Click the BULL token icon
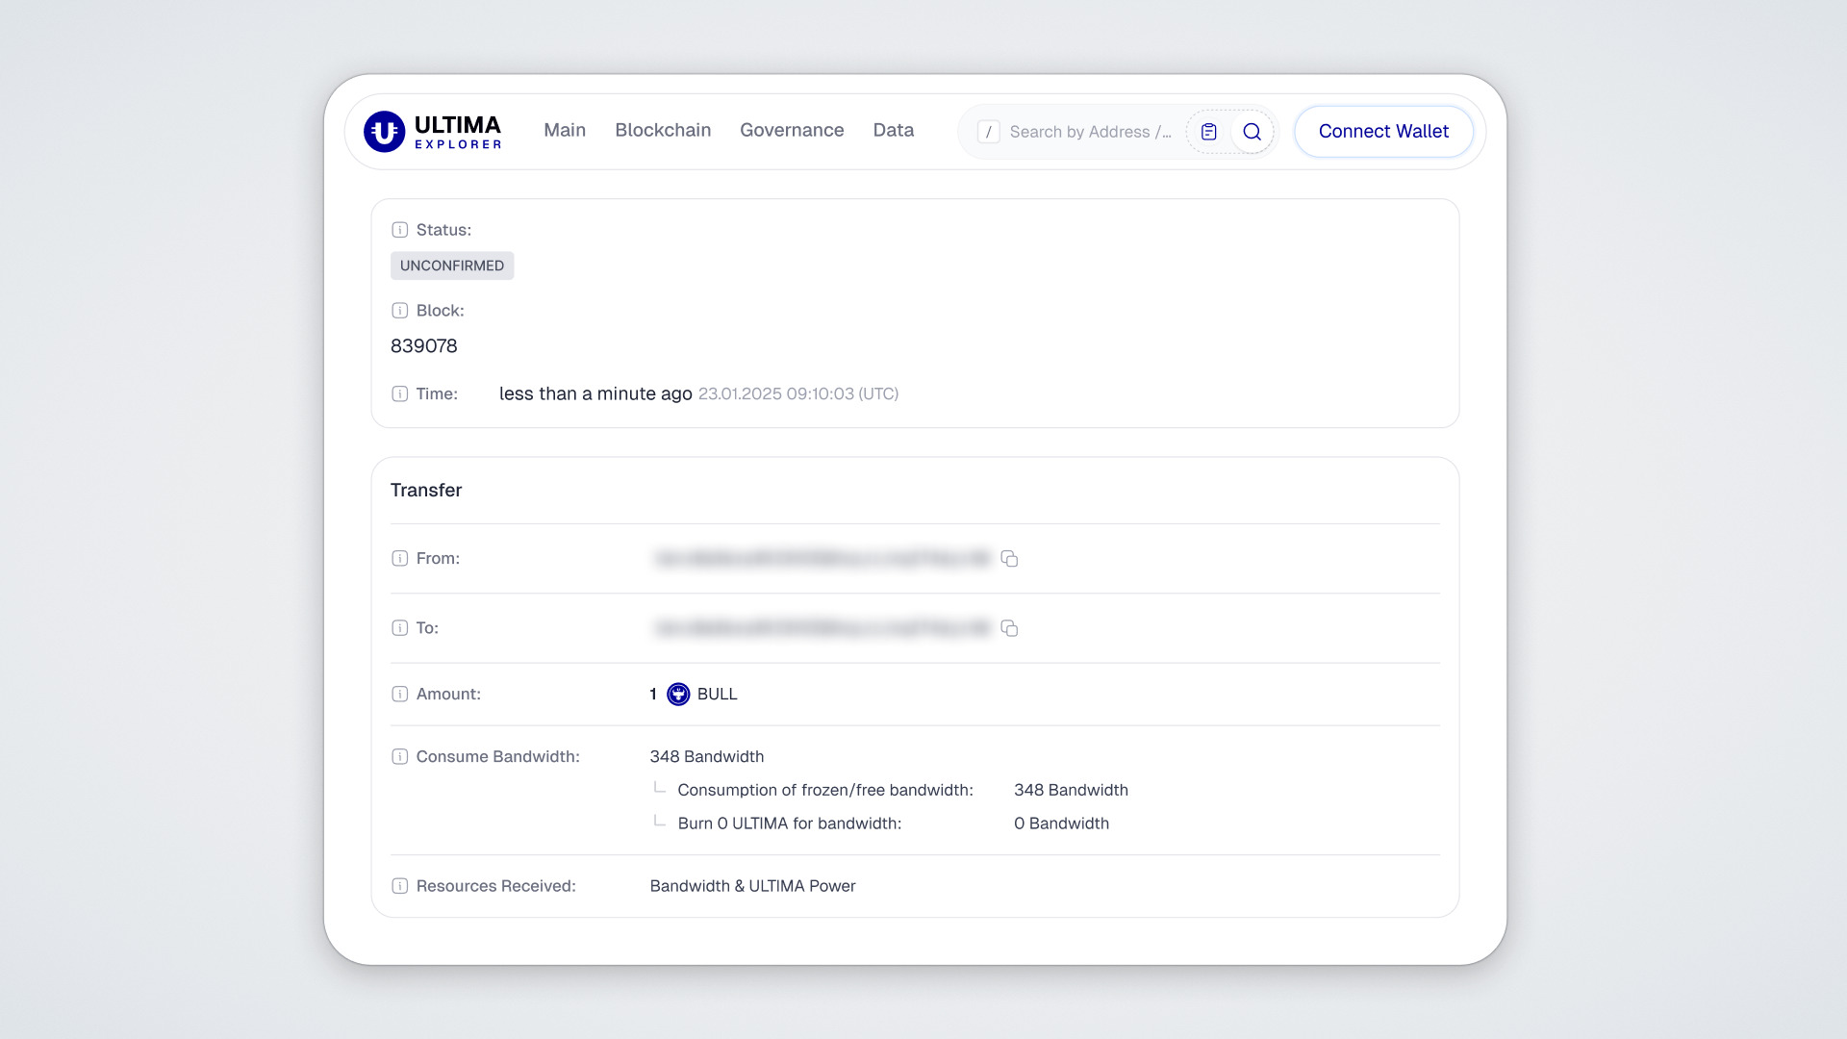 pyautogui.click(x=678, y=695)
